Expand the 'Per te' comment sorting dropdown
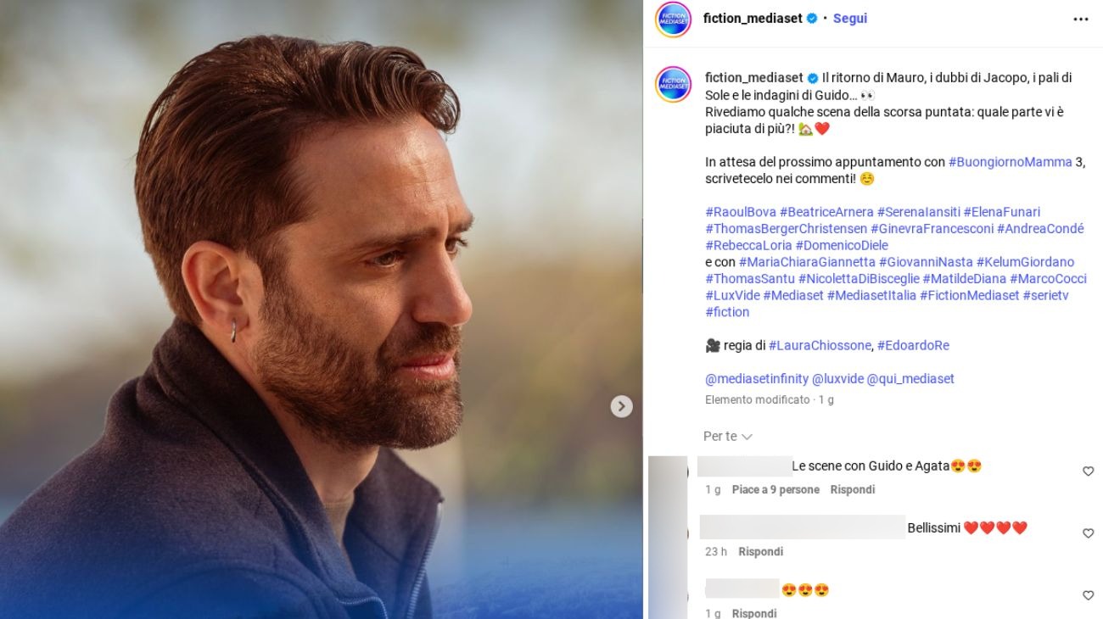 [727, 436]
